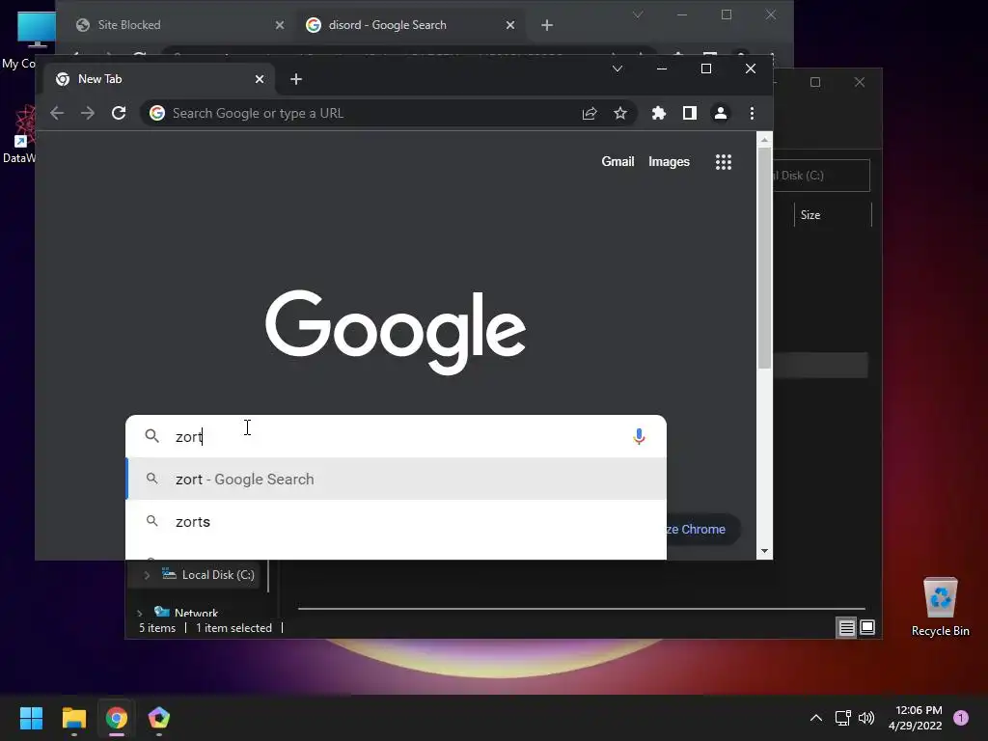Click the search magnifier in Google box
Image resolution: width=988 pixels, height=741 pixels.
pos(151,436)
